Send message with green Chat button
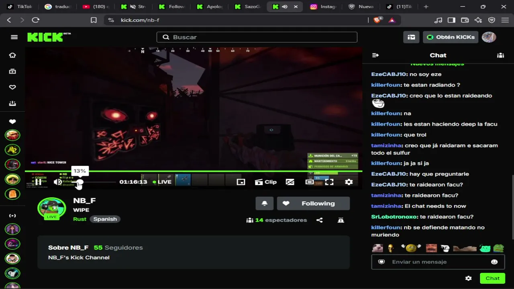This screenshot has width=514, height=289. 492,278
